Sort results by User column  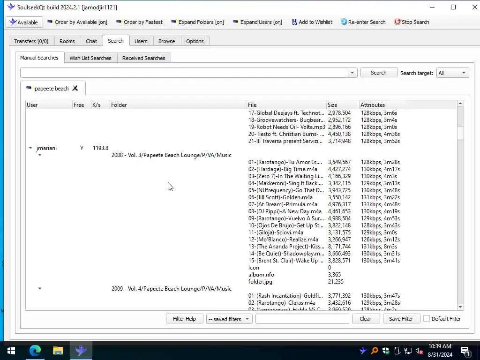coord(49,105)
